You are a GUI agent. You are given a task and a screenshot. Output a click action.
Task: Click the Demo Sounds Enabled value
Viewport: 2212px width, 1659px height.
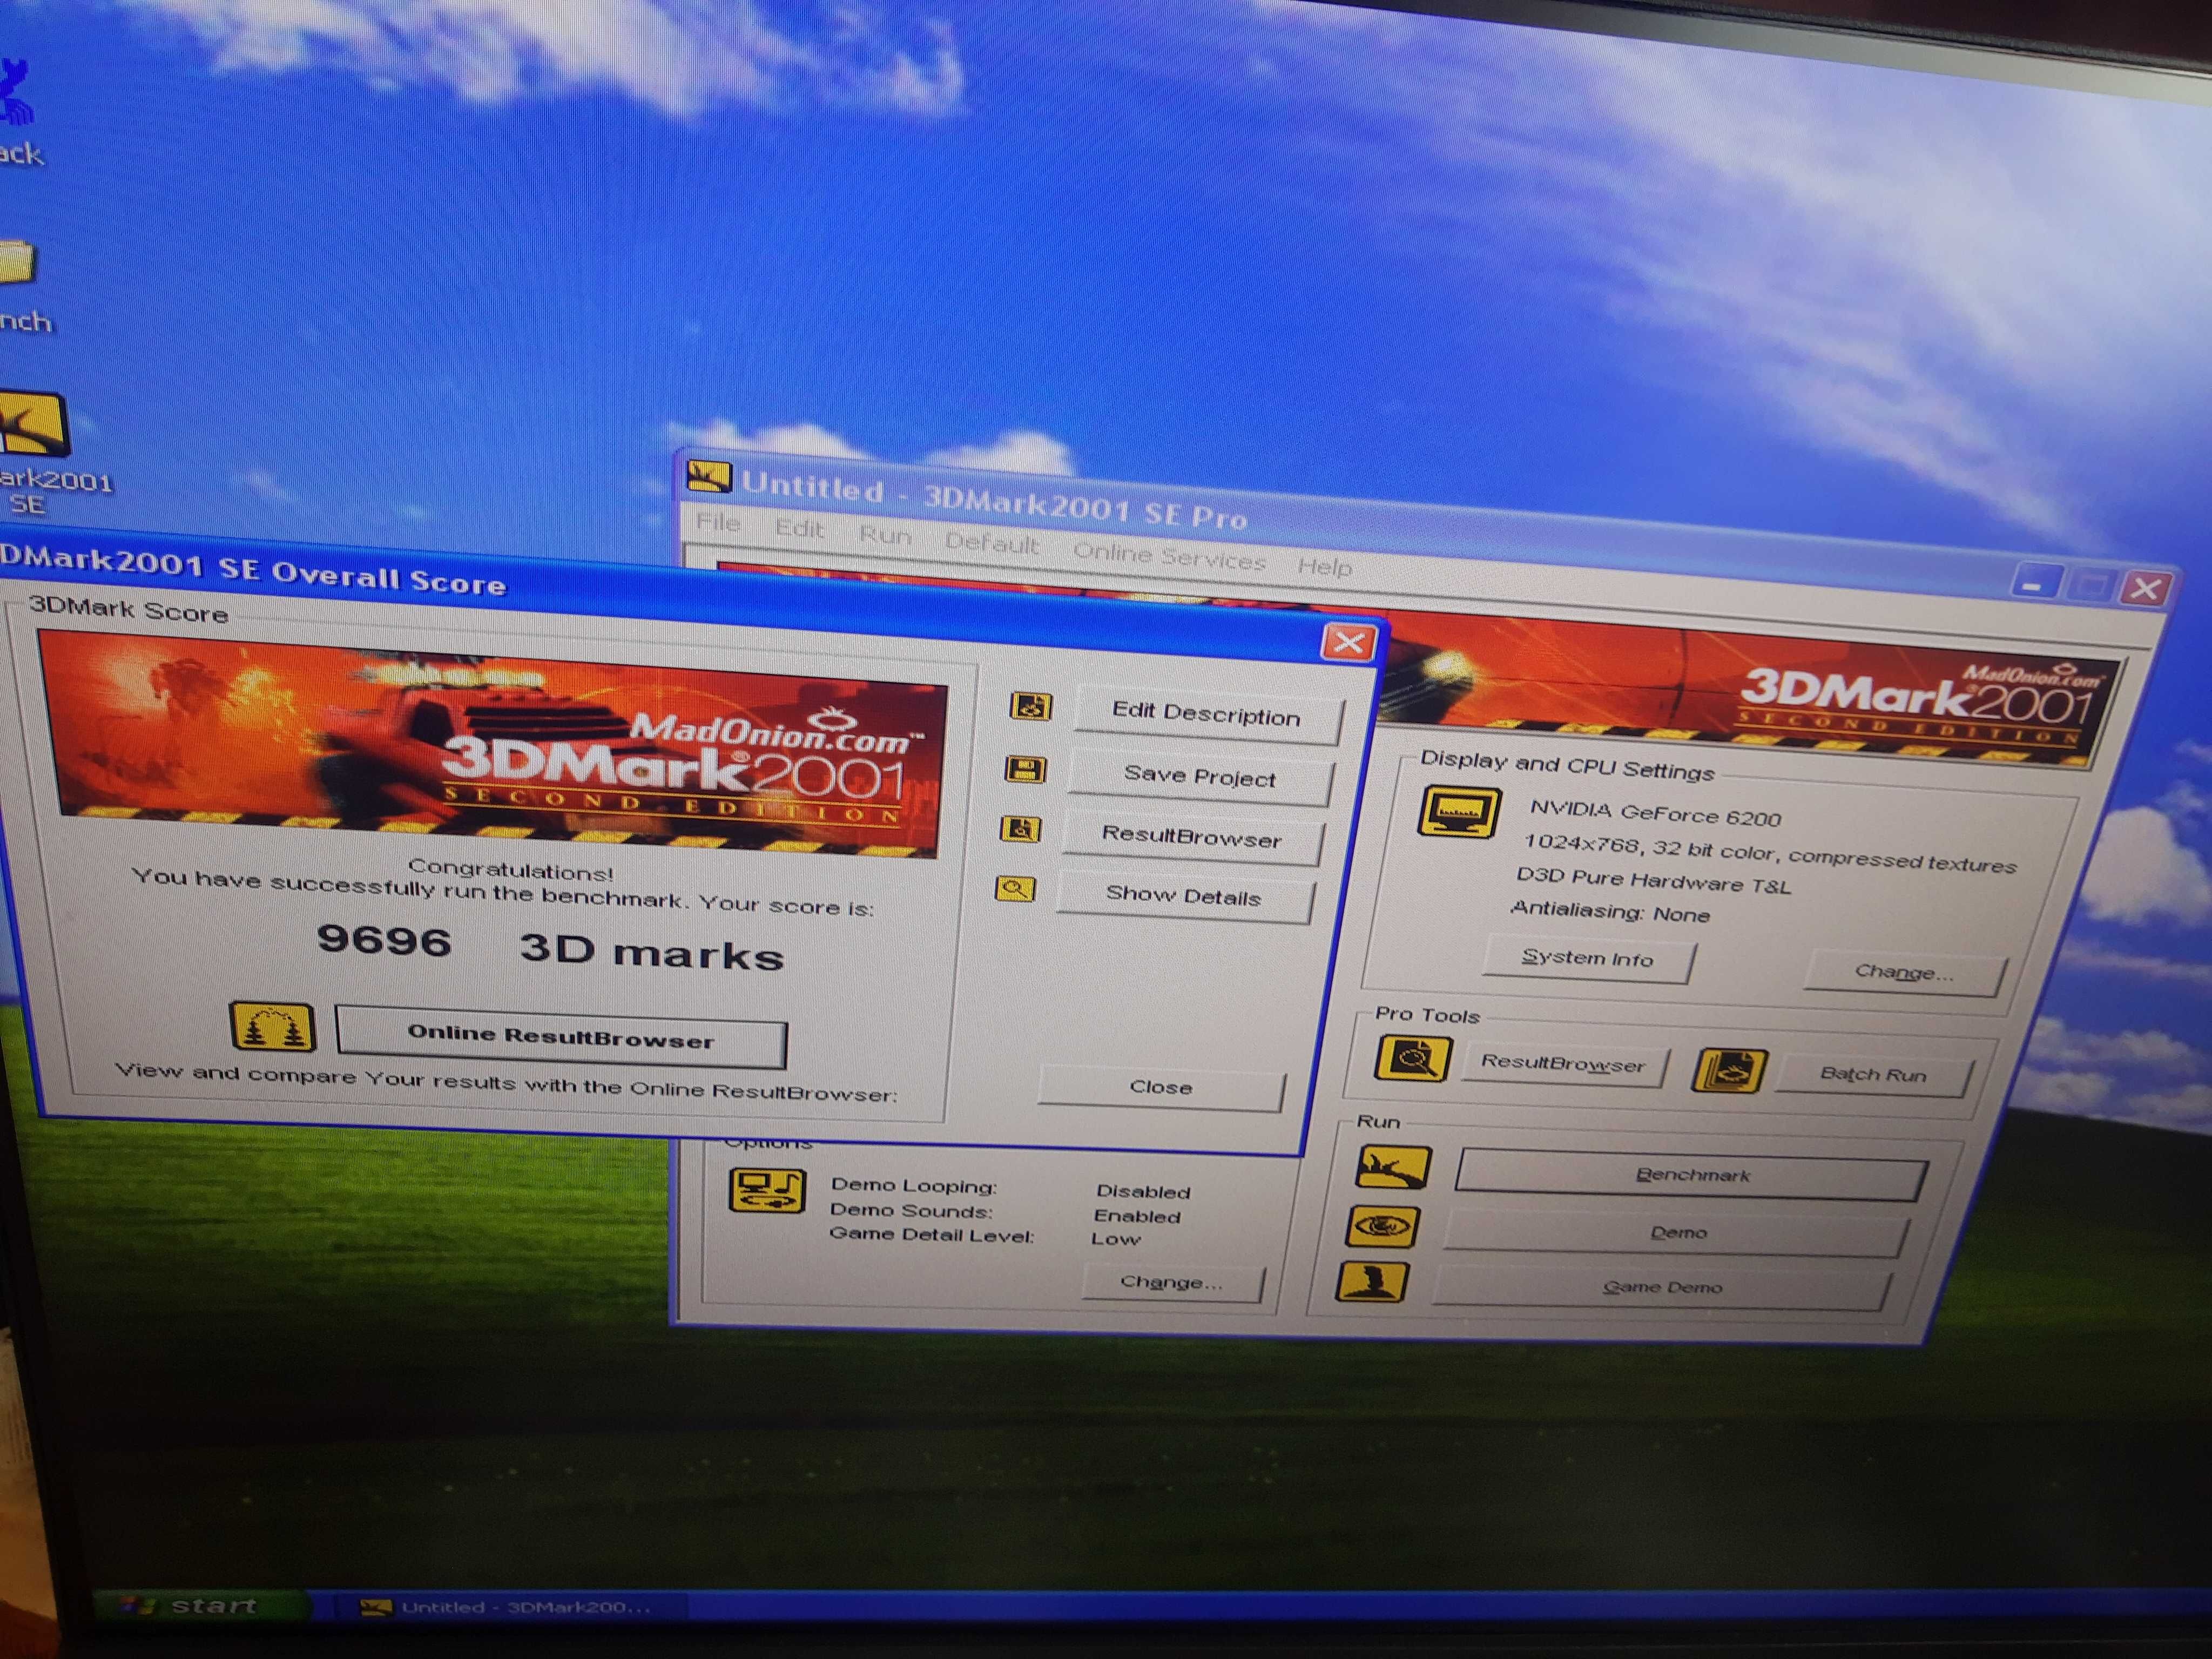pos(1137,1216)
